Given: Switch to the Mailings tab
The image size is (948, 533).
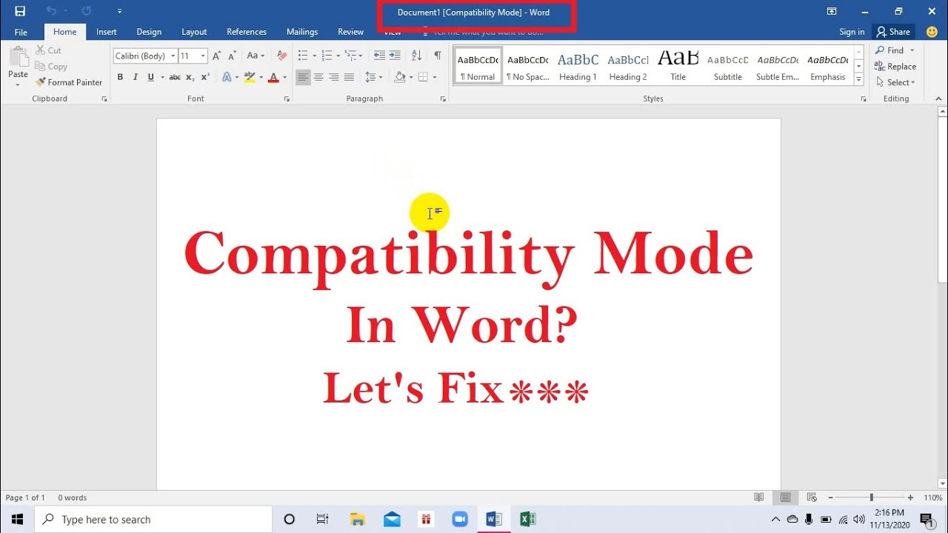Looking at the screenshot, I should click(302, 32).
